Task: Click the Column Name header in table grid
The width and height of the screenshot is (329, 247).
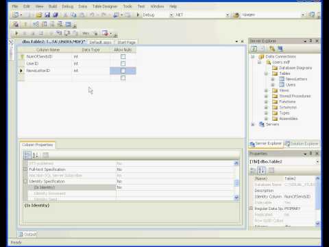Action: (48, 50)
